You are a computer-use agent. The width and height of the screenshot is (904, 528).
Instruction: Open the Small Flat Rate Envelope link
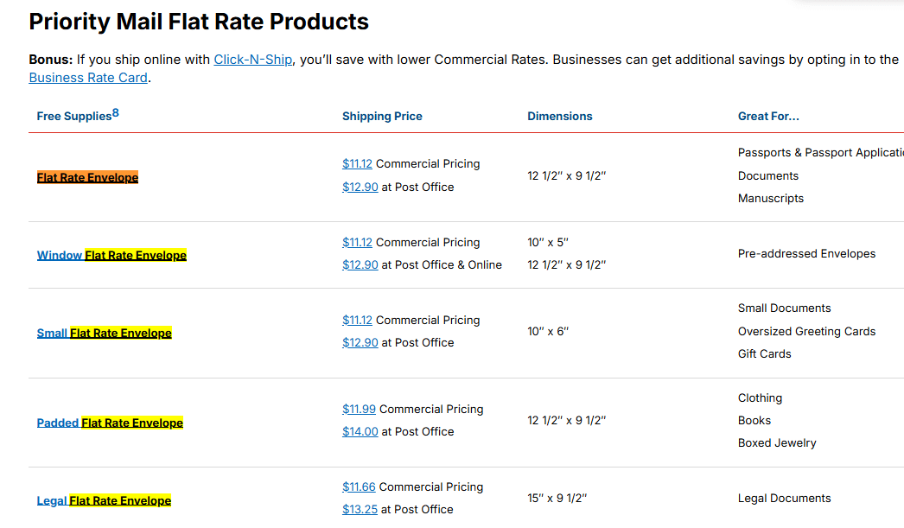[x=105, y=334]
